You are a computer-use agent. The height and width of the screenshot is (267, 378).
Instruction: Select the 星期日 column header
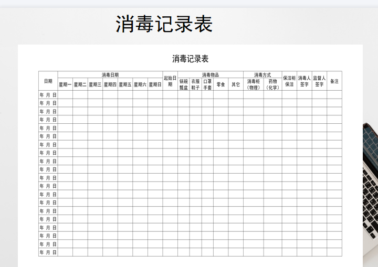tap(155, 84)
